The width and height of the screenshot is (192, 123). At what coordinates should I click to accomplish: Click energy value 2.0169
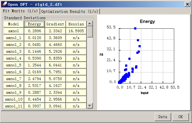tap(34, 72)
